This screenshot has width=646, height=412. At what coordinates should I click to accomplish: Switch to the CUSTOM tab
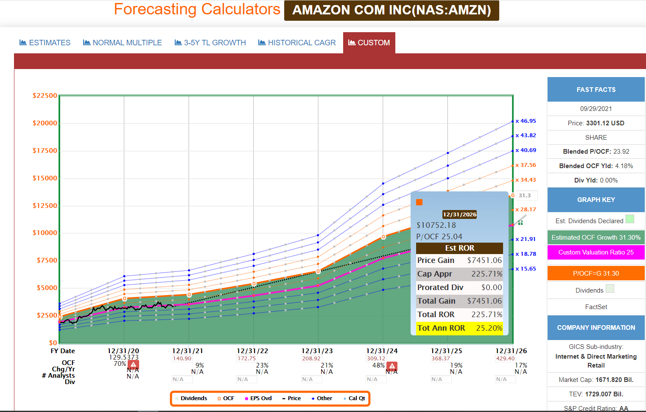(369, 43)
